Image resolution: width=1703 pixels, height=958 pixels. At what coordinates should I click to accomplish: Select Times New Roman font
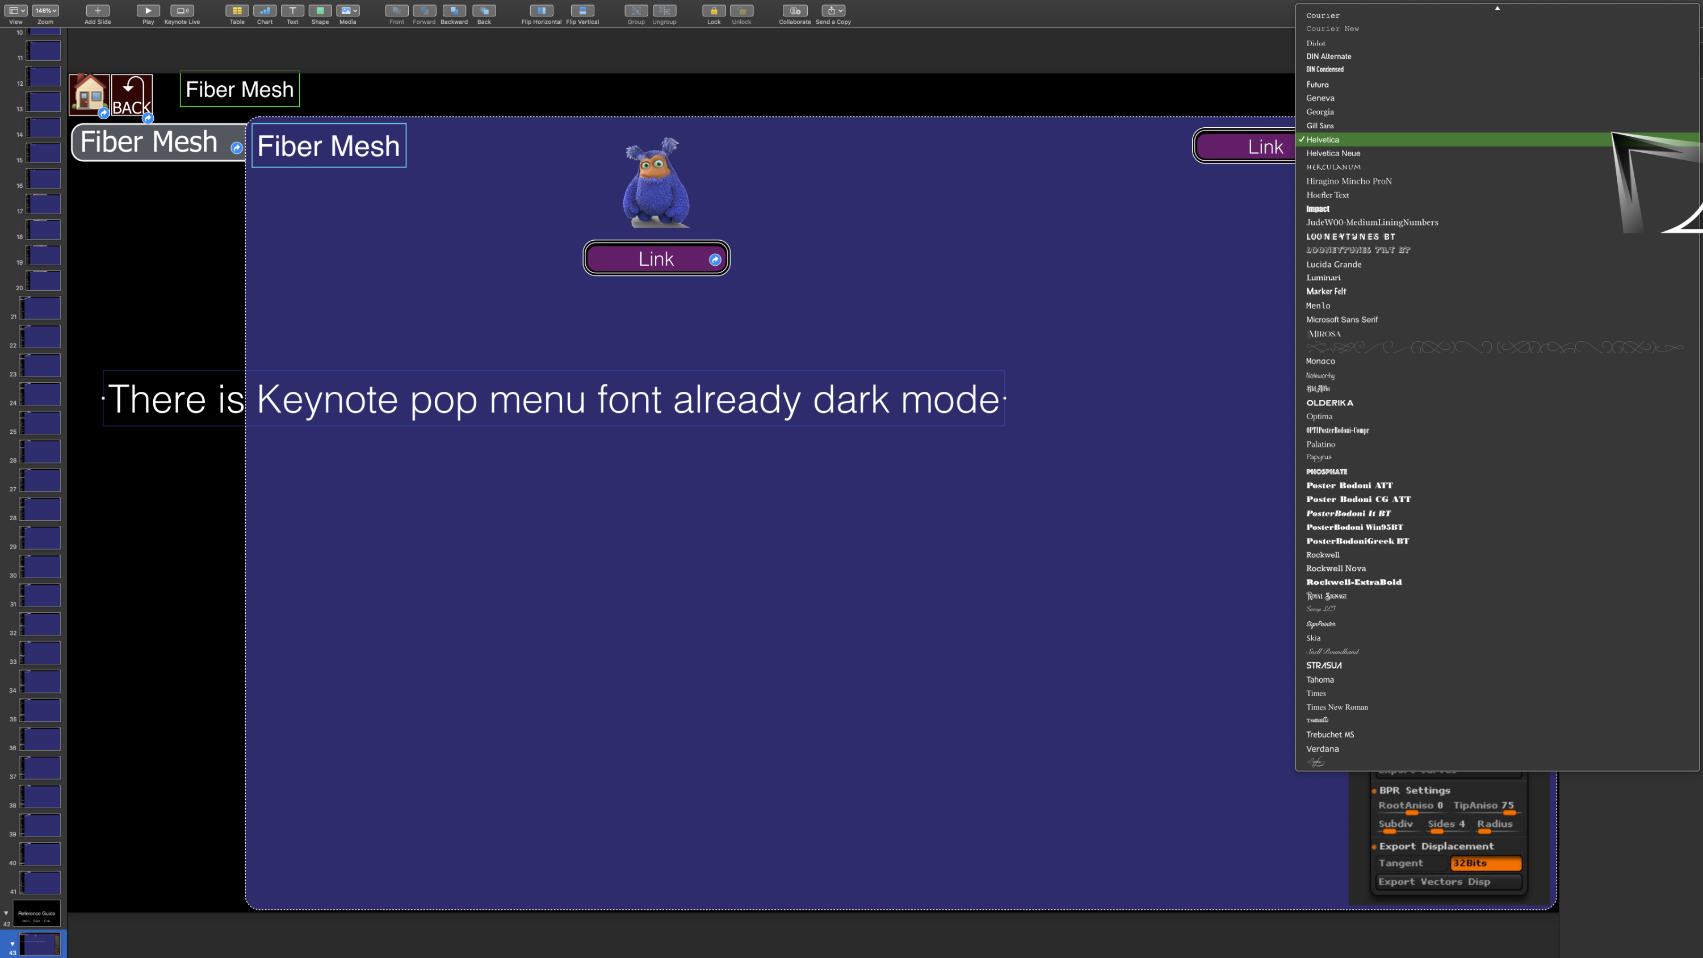(x=1497, y=708)
